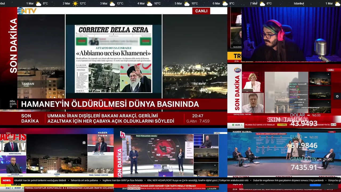The width and height of the screenshot is (341, 192).
Task: Open the settings gear icon
Action: pos(337,96)
